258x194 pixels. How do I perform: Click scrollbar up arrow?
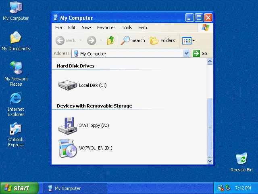coord(210,61)
